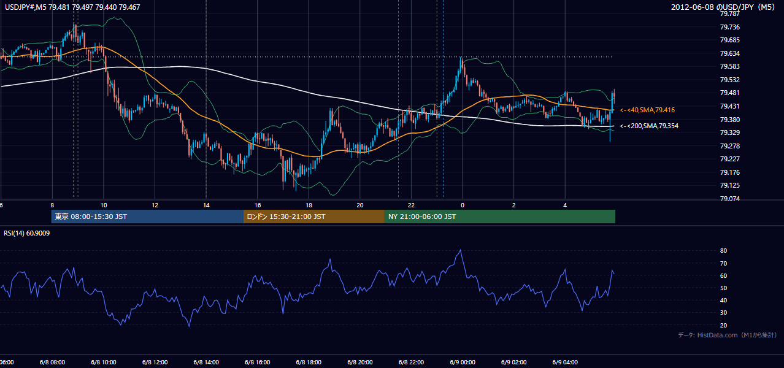The image size is (784, 368).
Task: Click price axis value 79.634
Action: click(729, 53)
